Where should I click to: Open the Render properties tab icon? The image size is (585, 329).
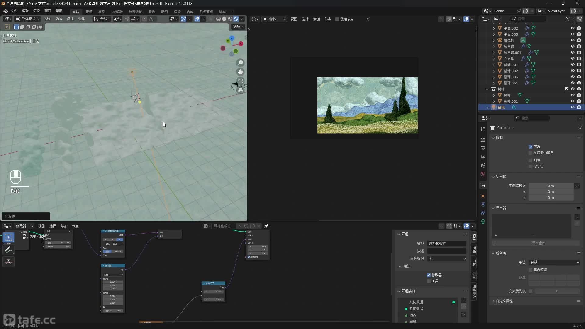(x=483, y=140)
